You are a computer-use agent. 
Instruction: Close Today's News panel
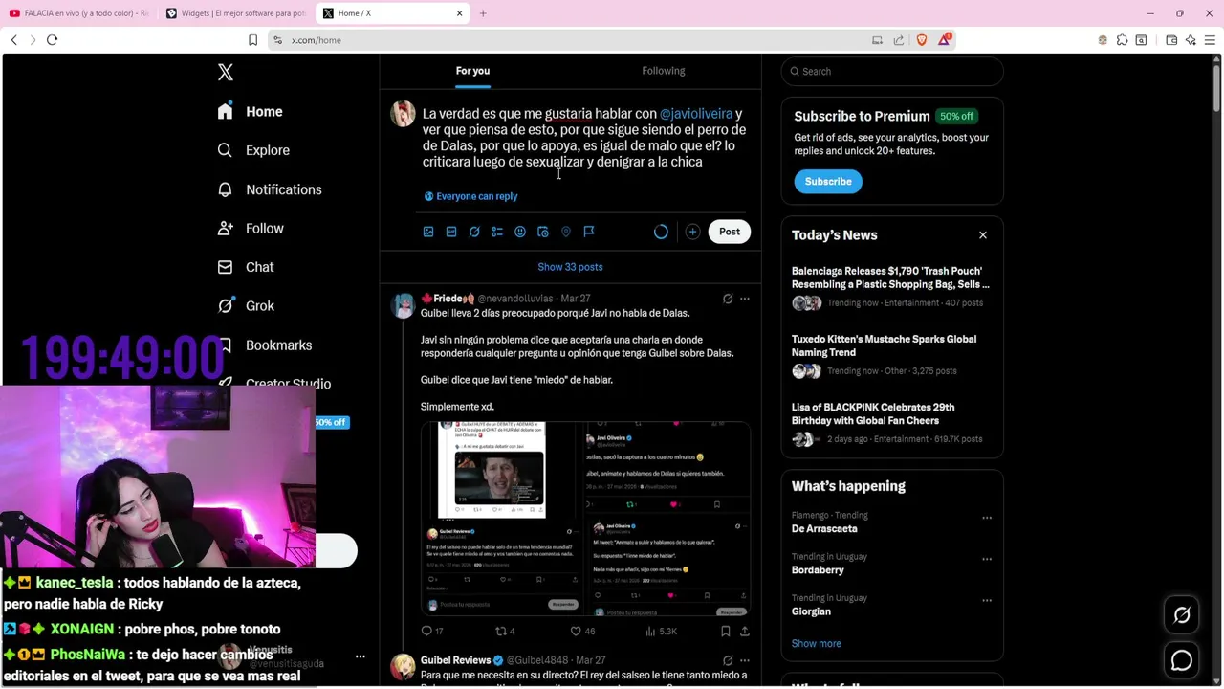[x=982, y=235]
